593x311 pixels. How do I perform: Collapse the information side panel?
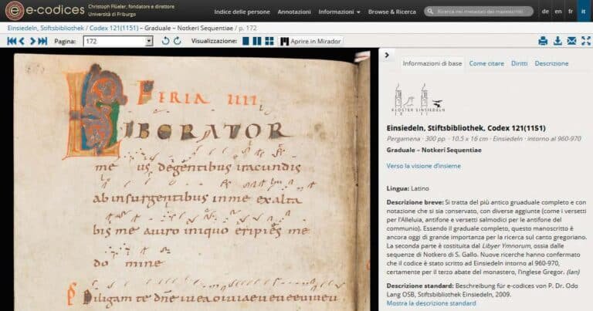387,55
